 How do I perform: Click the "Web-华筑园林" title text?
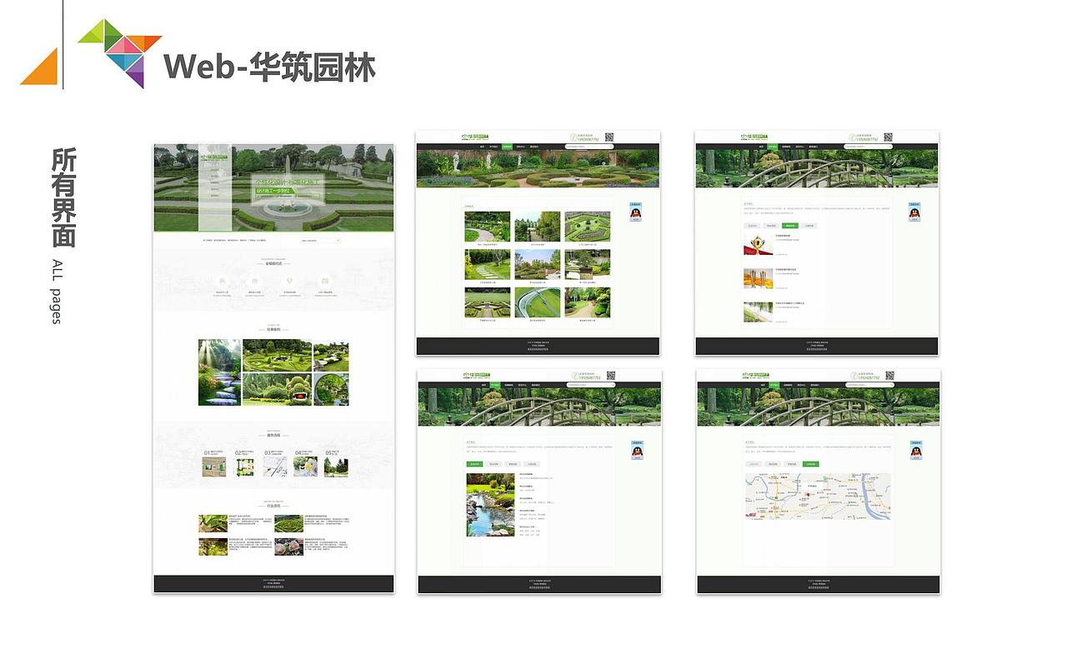[x=270, y=67]
